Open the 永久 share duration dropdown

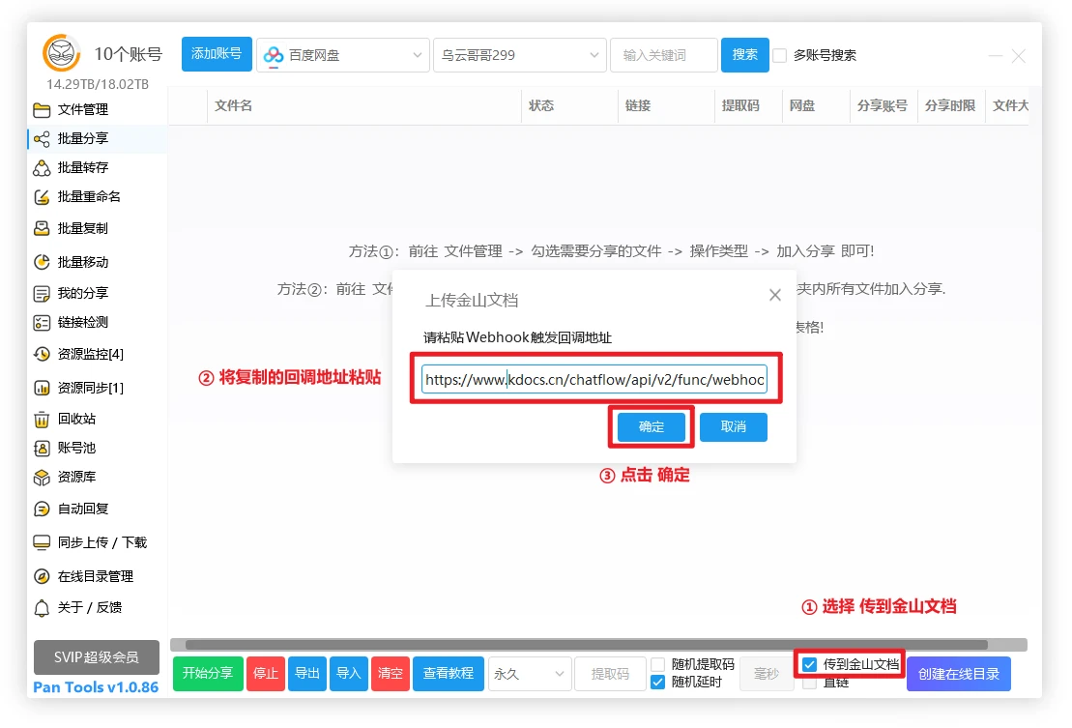click(529, 674)
